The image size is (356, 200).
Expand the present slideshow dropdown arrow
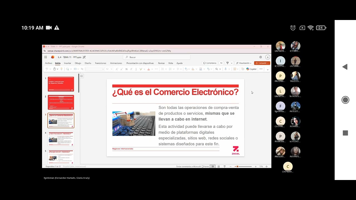click(231, 63)
